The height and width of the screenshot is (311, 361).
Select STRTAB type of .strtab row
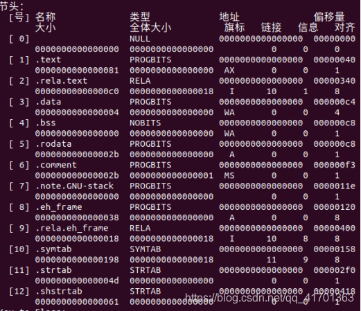coord(146,270)
